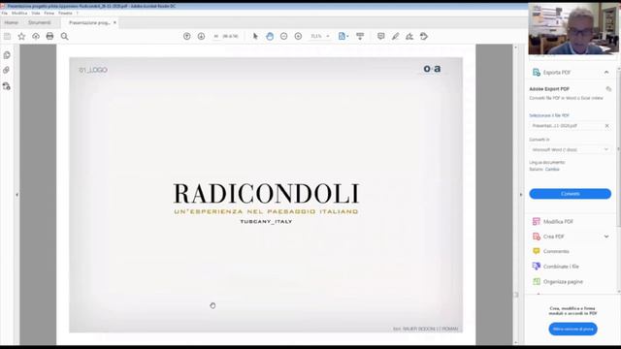Click the cloud upload icon

[x=36, y=37]
